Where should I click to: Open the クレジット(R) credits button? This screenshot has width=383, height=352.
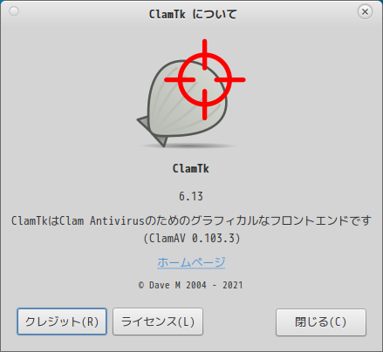pyautogui.click(x=62, y=322)
